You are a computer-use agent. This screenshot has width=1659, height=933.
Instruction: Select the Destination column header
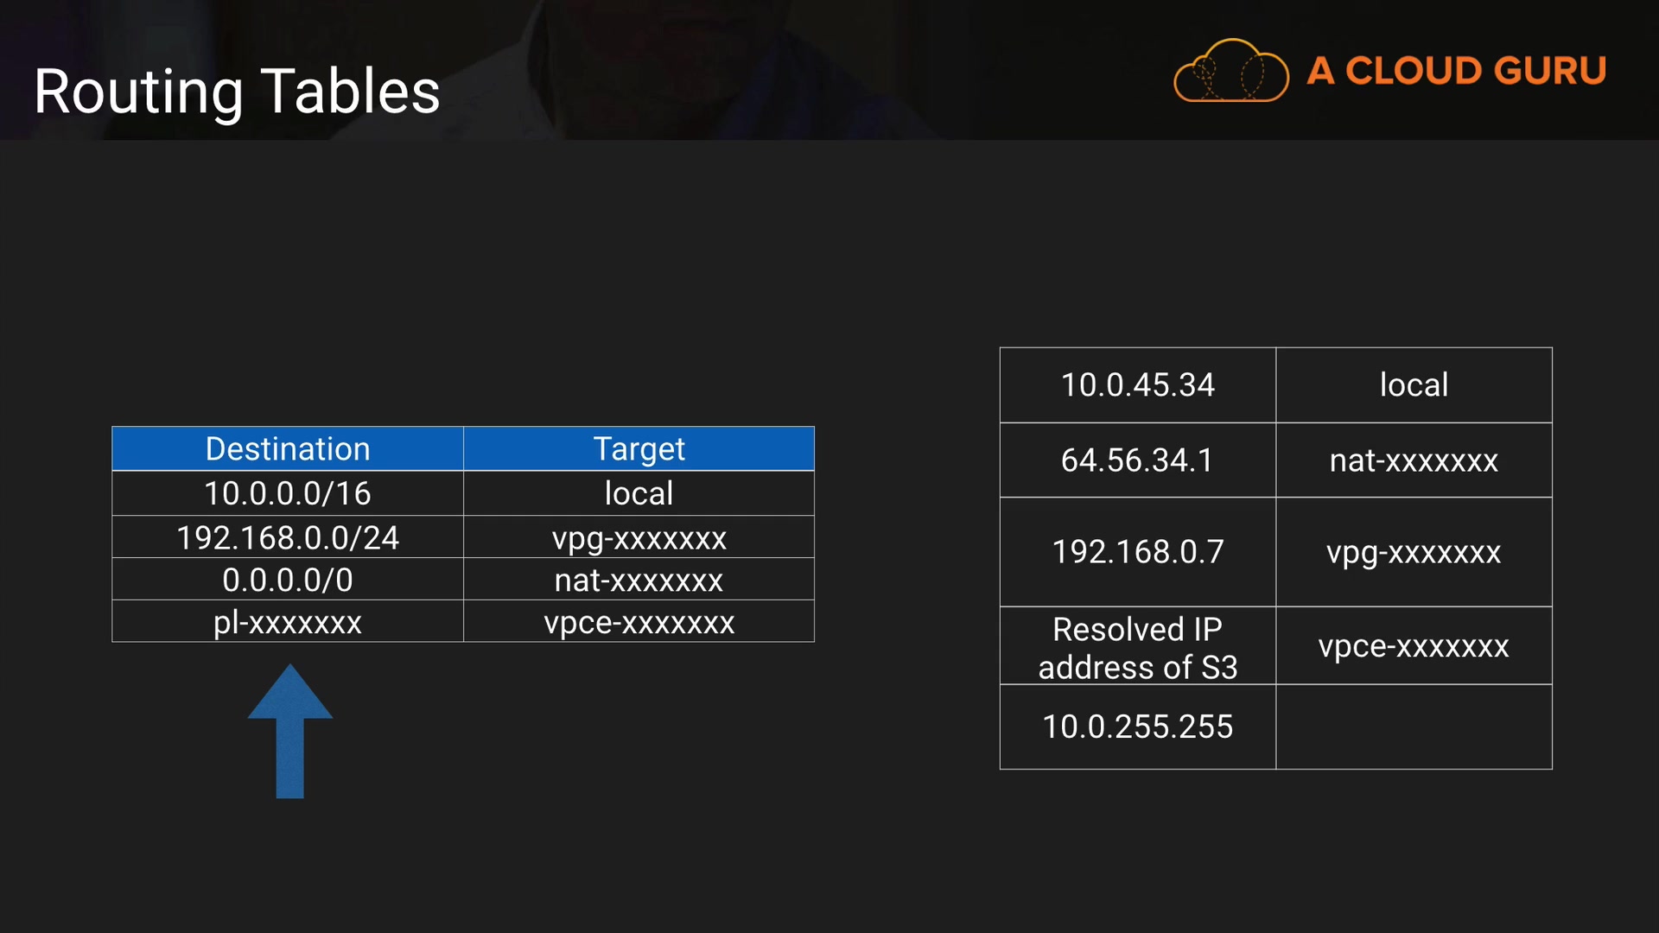point(288,449)
